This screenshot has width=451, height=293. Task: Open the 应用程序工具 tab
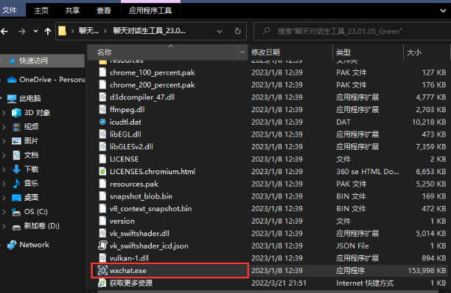pyautogui.click(x=150, y=10)
